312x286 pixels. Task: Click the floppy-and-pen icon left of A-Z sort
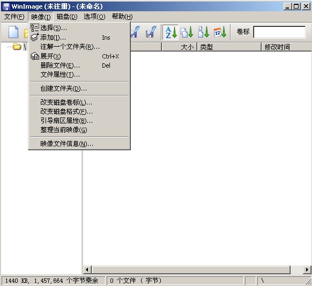pos(151,32)
